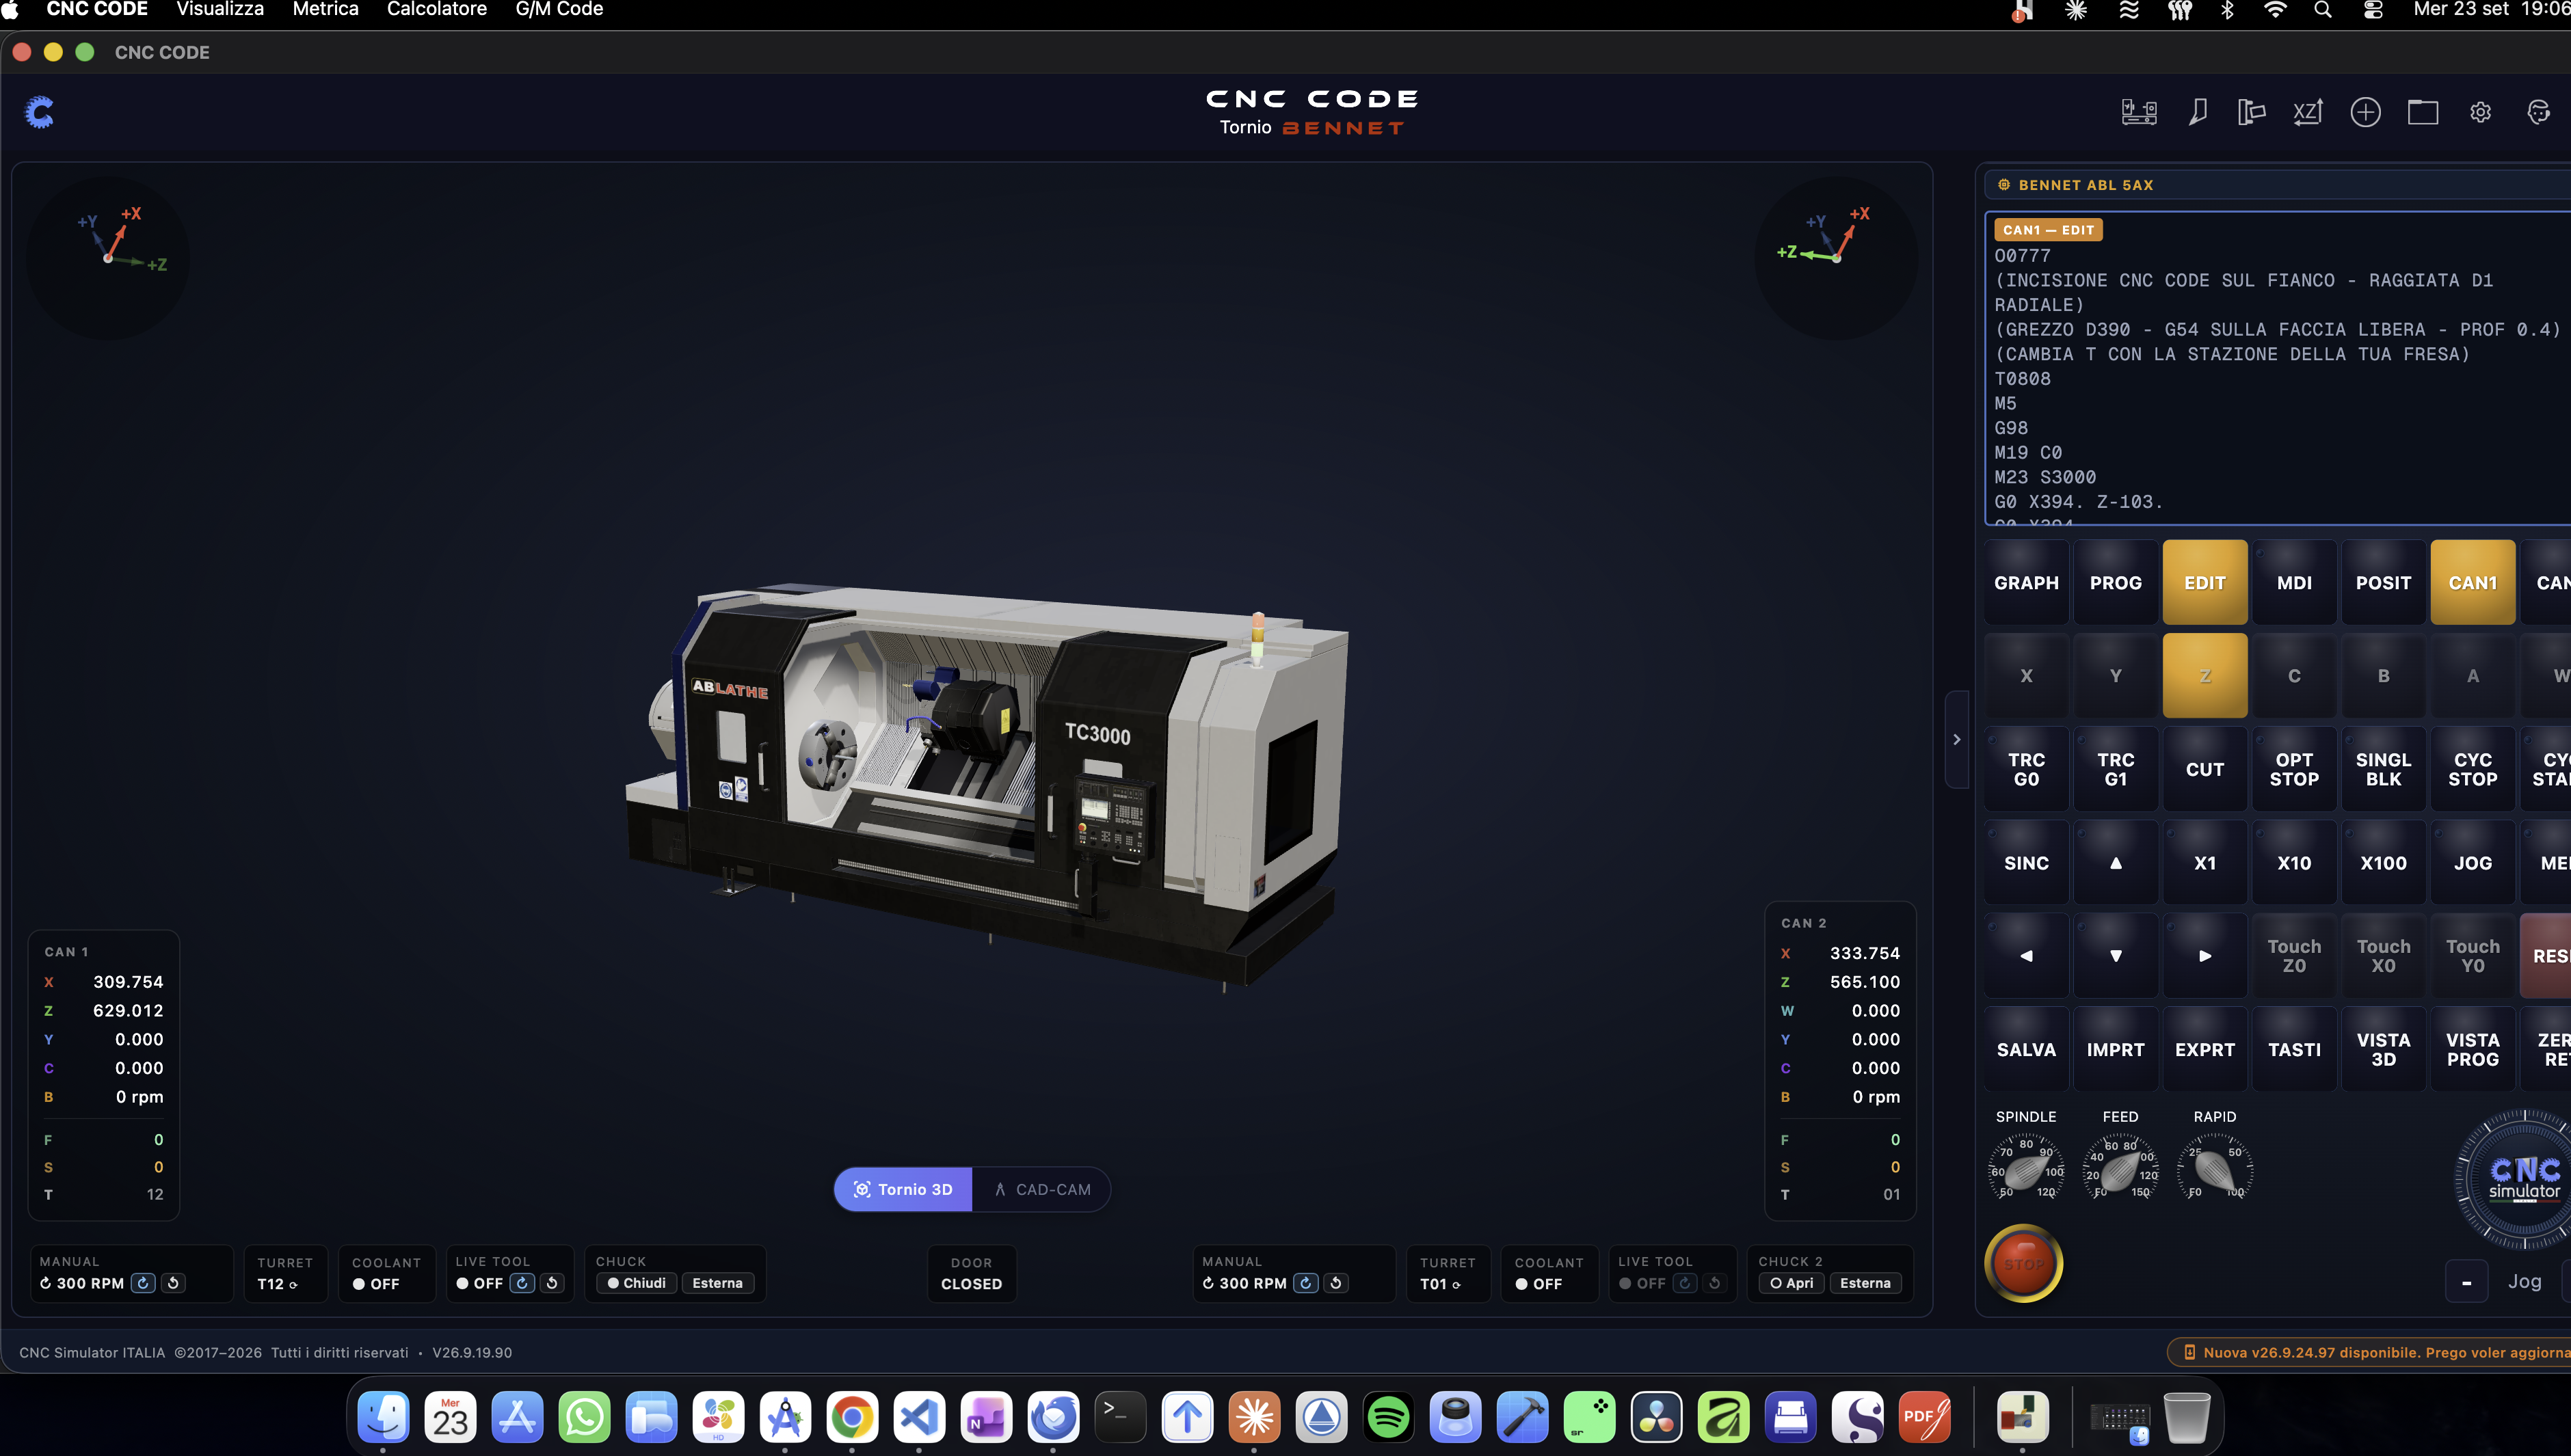
Task: Open the folder icon in top toolbar
Action: 2422,112
